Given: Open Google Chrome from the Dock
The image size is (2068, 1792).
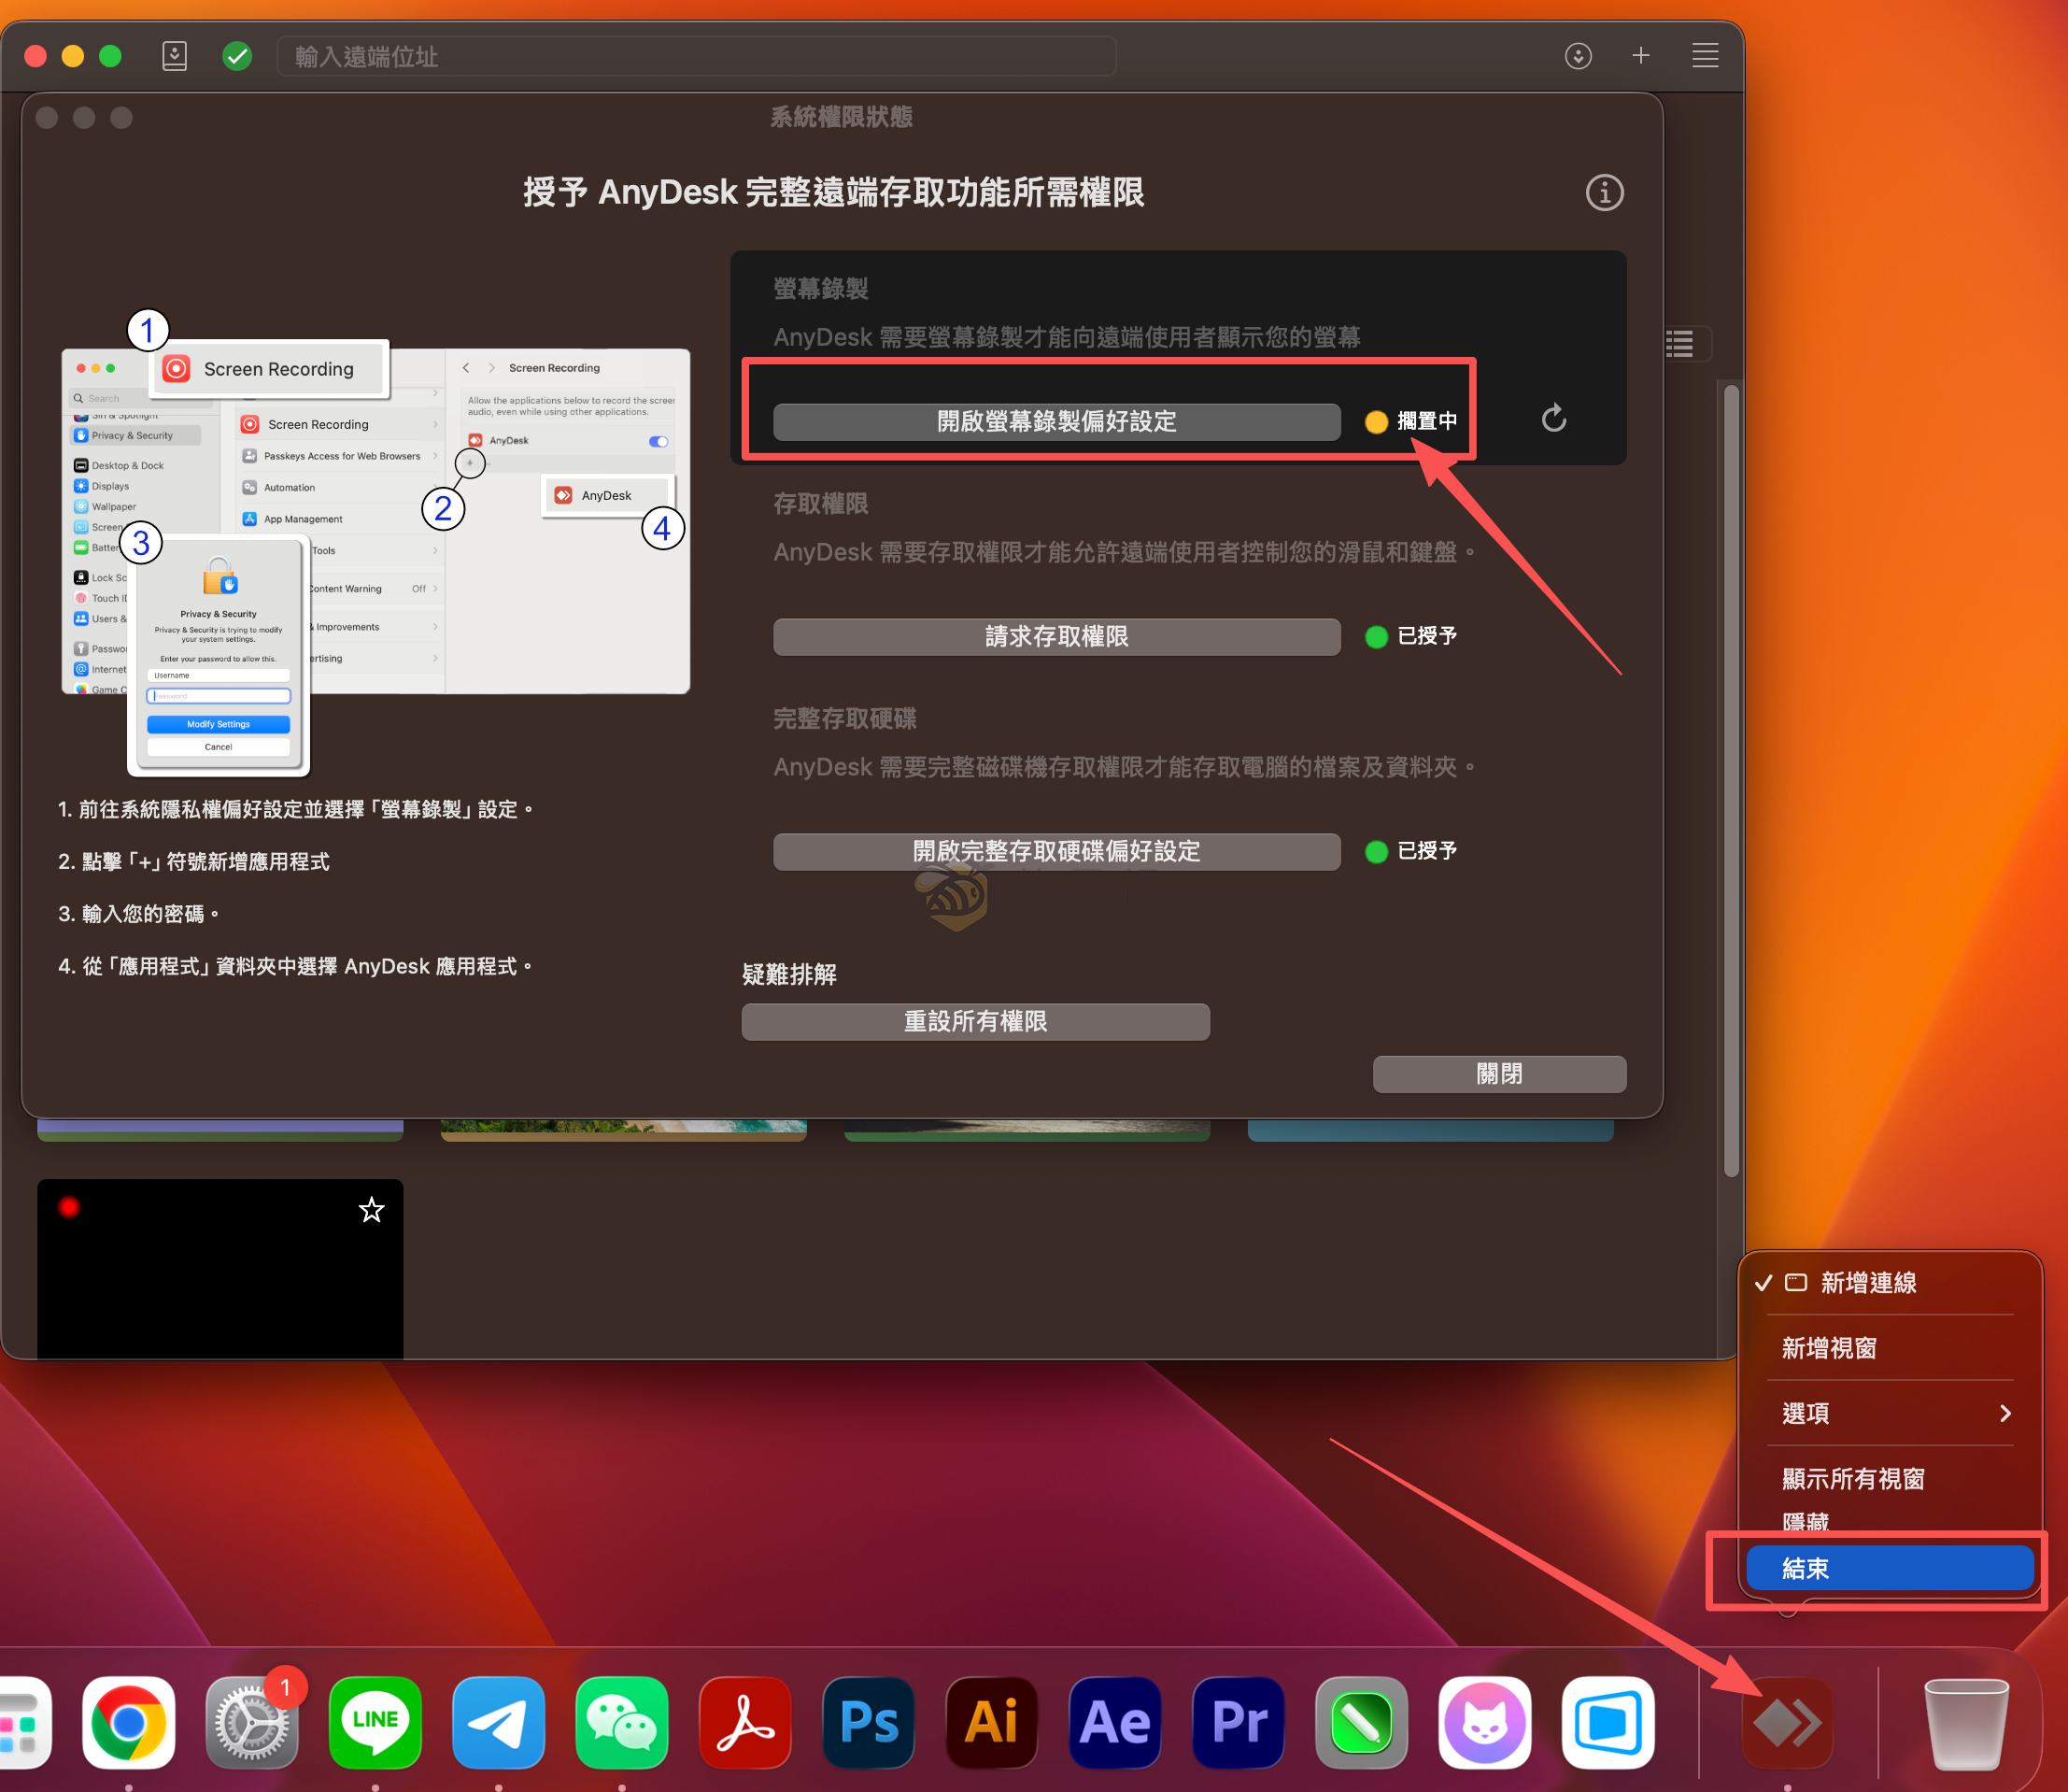Looking at the screenshot, I should [128, 1723].
